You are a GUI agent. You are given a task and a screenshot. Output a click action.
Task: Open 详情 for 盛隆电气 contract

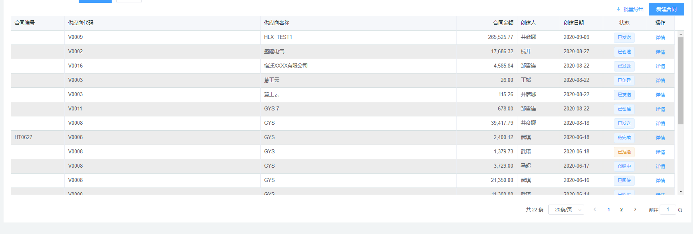(x=660, y=52)
